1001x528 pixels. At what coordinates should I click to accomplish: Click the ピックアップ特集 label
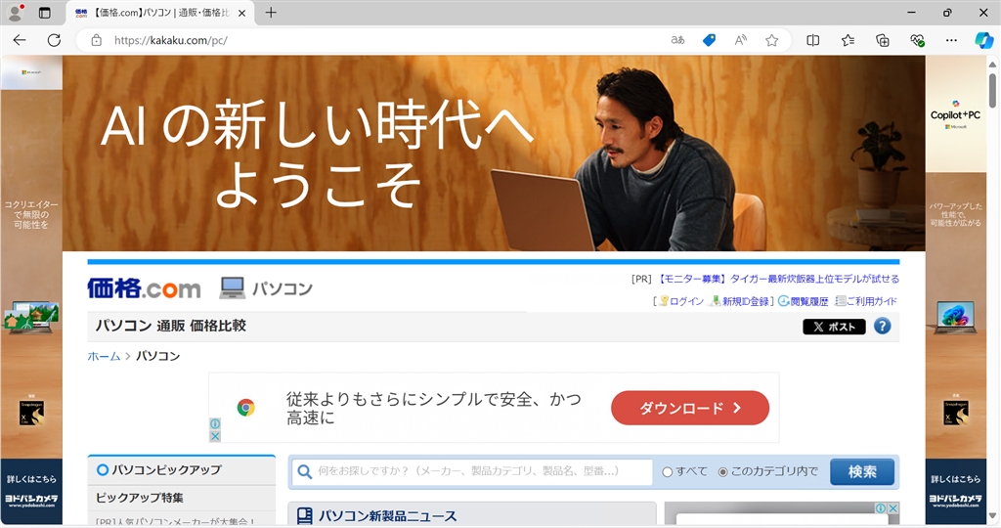pyautogui.click(x=140, y=498)
